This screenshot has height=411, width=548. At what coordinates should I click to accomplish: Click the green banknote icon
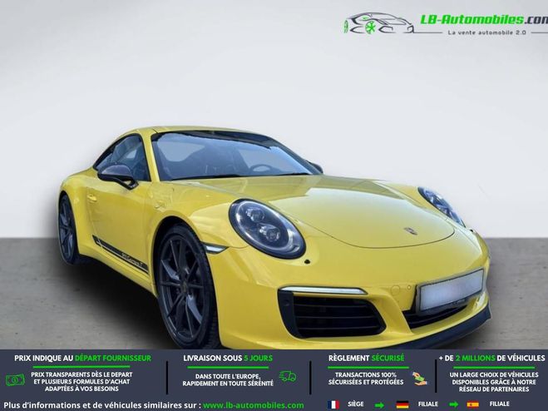click(15, 380)
